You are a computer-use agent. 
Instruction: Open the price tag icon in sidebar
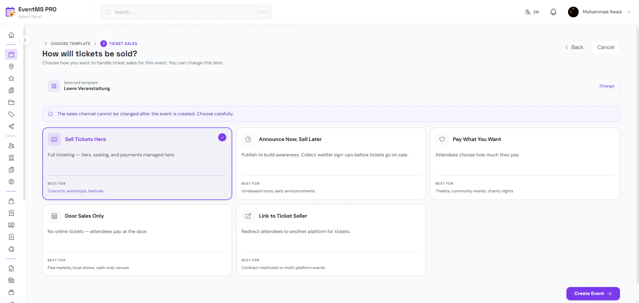click(11, 114)
